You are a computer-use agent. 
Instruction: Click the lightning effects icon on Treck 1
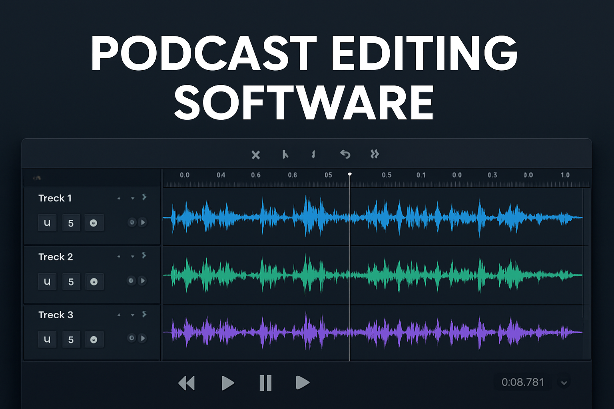click(x=144, y=197)
